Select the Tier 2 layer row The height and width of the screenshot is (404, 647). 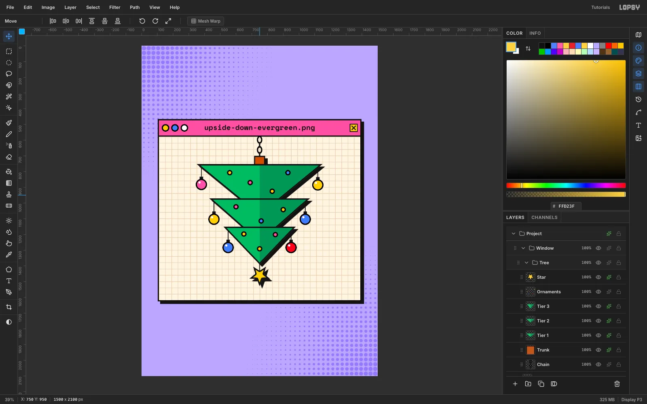point(566,321)
